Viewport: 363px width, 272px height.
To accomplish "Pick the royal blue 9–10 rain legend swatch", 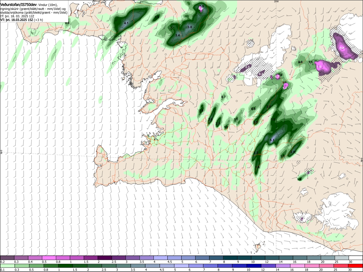I will (x=240, y=266).
